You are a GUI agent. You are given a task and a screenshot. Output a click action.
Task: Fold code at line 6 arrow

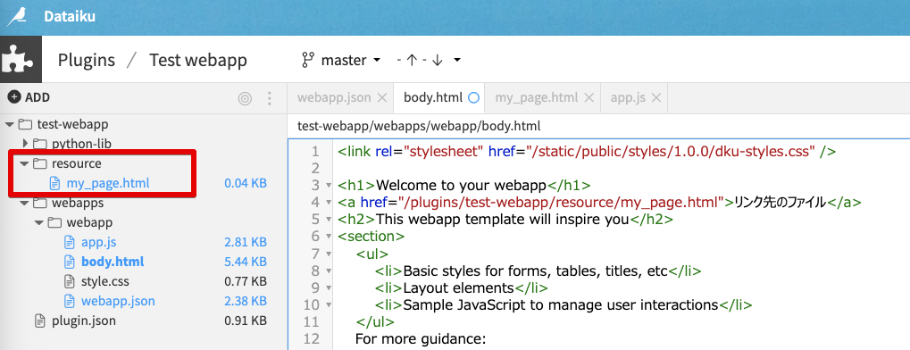click(328, 237)
